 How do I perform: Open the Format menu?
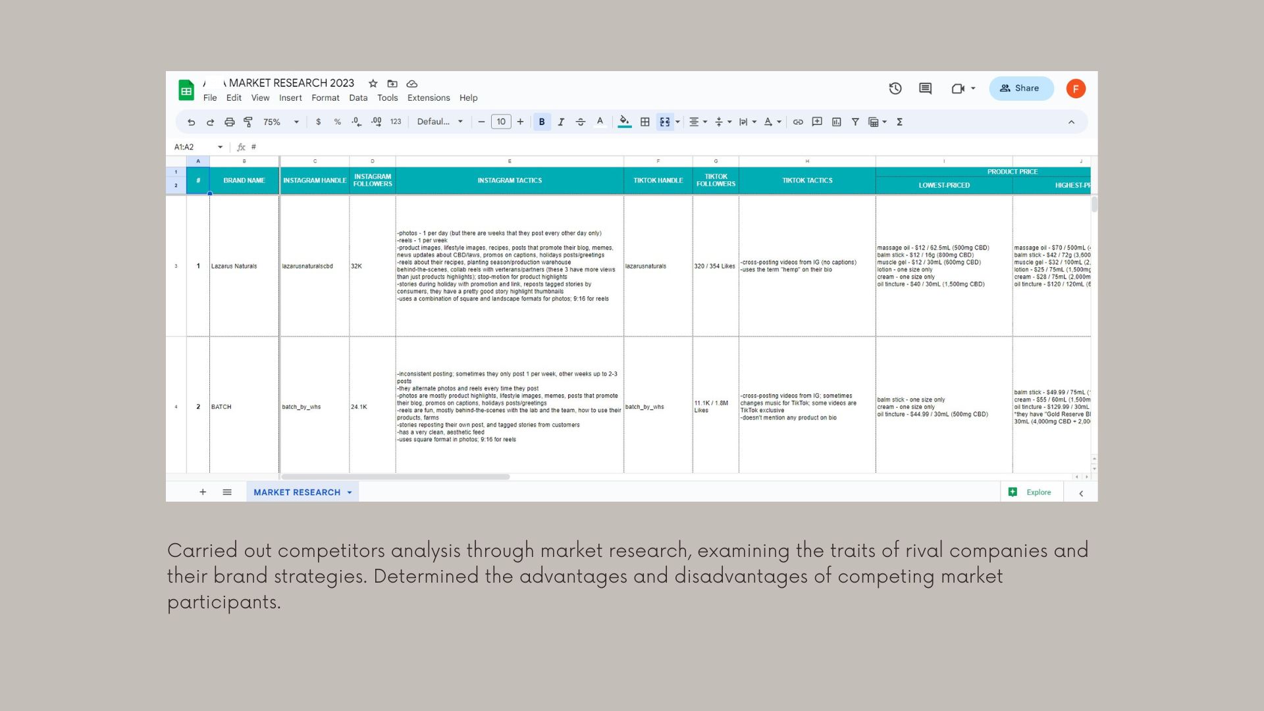pyautogui.click(x=325, y=97)
